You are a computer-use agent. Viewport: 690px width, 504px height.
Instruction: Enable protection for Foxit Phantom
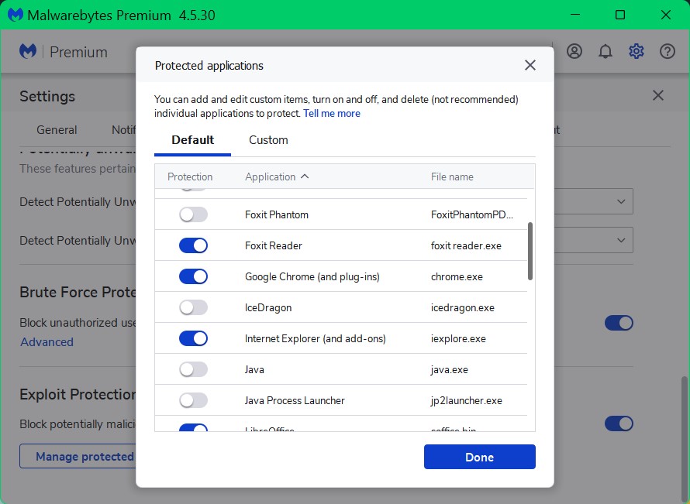point(193,214)
